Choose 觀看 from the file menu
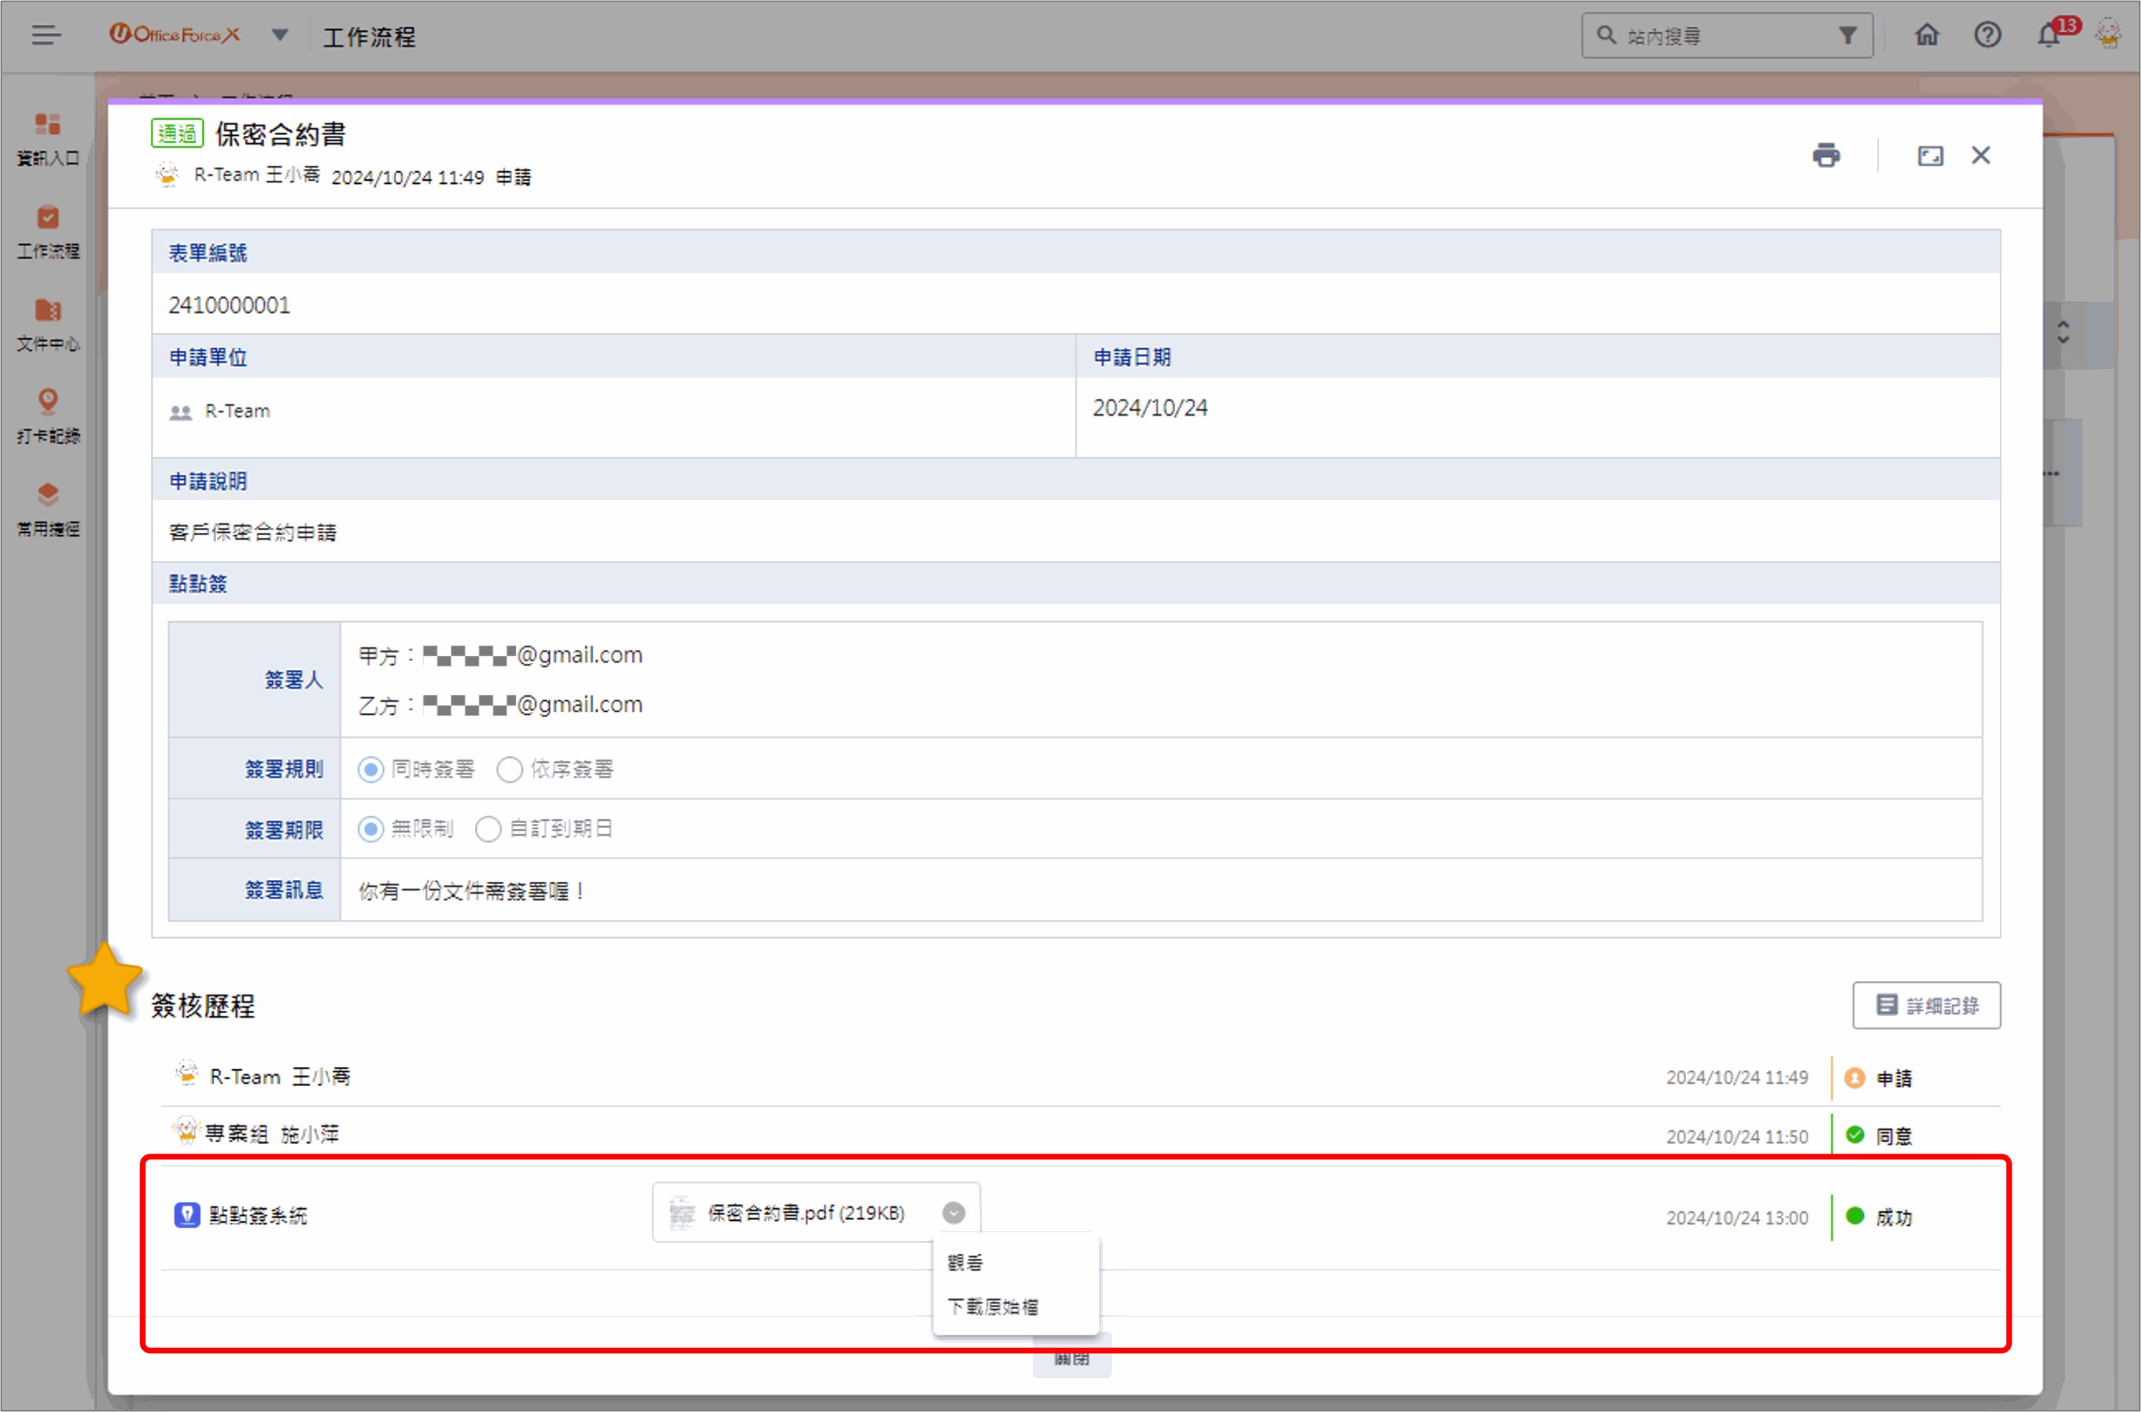This screenshot has height=1412, width=2141. tap(965, 1262)
